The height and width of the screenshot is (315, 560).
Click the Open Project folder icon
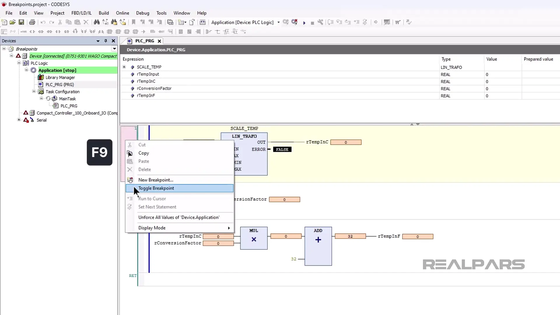(13, 22)
